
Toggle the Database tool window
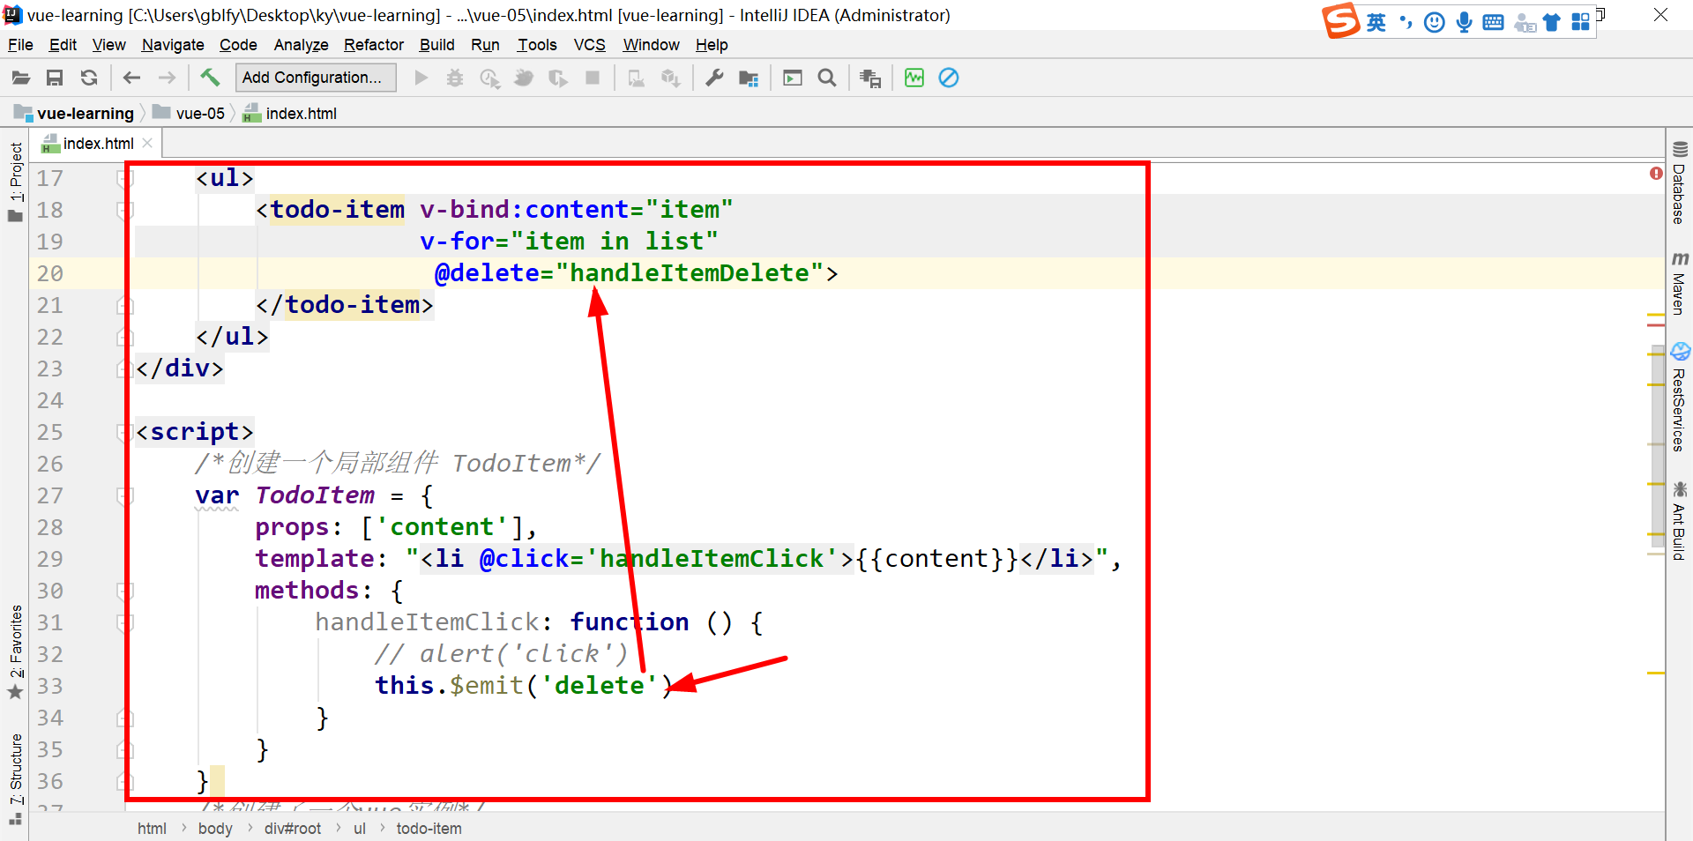[1679, 183]
